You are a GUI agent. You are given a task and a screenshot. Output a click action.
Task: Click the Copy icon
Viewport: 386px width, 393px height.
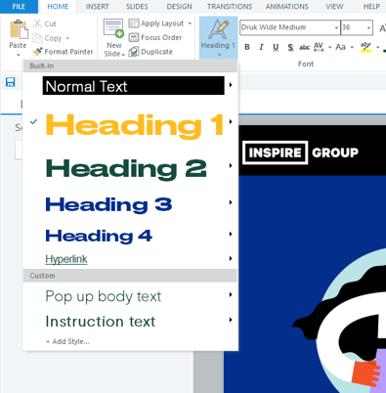pyautogui.click(x=38, y=38)
